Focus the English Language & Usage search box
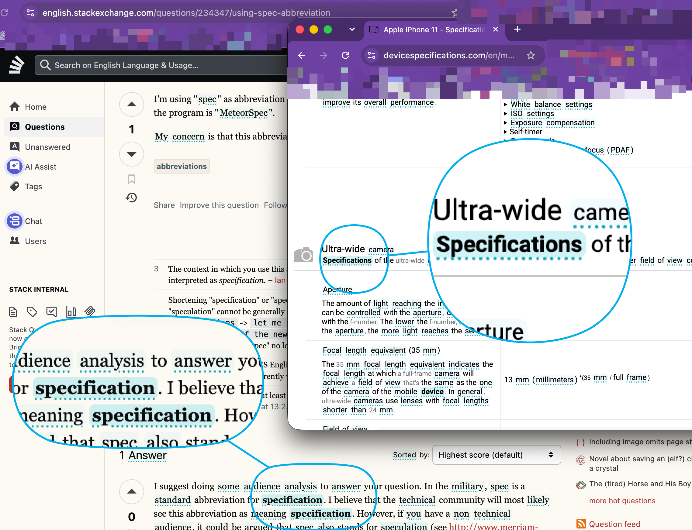This screenshot has width=692, height=530. click(x=161, y=65)
